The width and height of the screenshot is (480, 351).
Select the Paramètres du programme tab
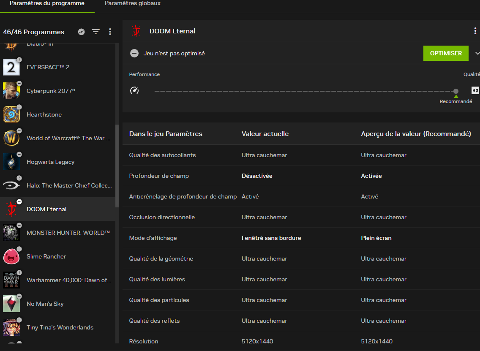(47, 3)
